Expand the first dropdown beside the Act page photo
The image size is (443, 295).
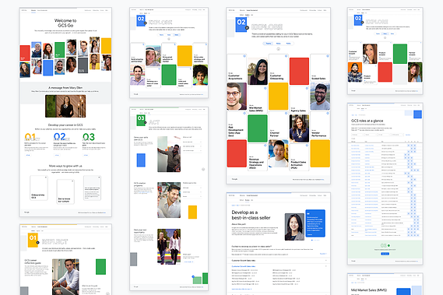click(192, 142)
